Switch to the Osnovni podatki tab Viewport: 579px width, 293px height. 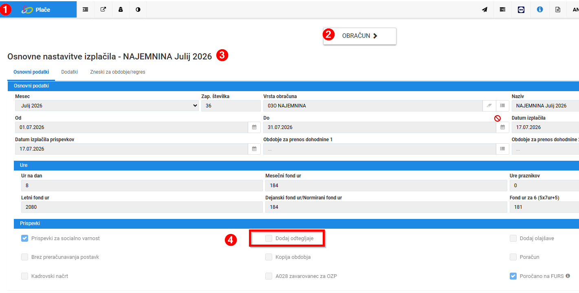[31, 72]
